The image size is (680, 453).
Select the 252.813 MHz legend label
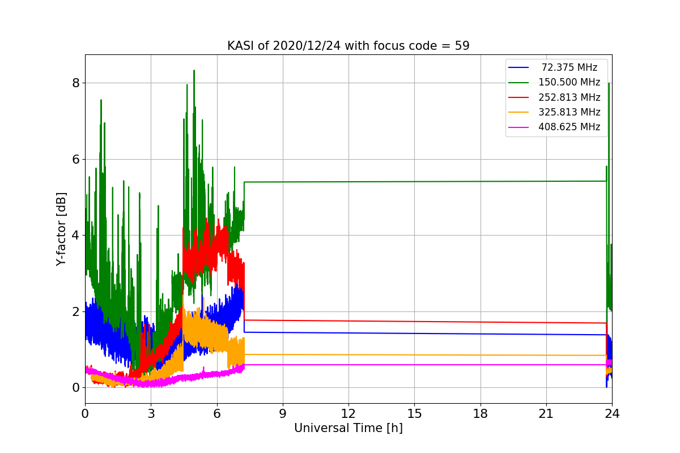[x=569, y=97]
